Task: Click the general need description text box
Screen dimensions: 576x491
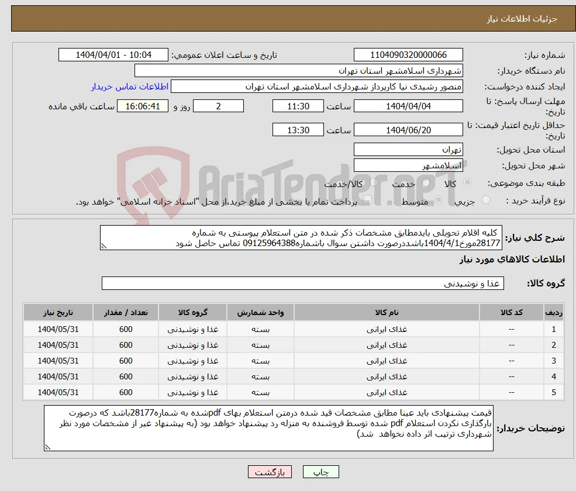Action: coord(301,237)
